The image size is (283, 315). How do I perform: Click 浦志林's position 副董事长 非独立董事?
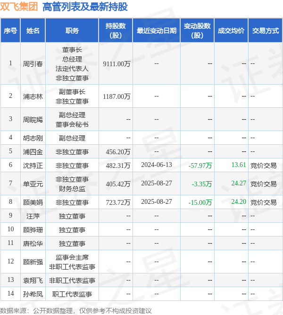[x=72, y=96]
